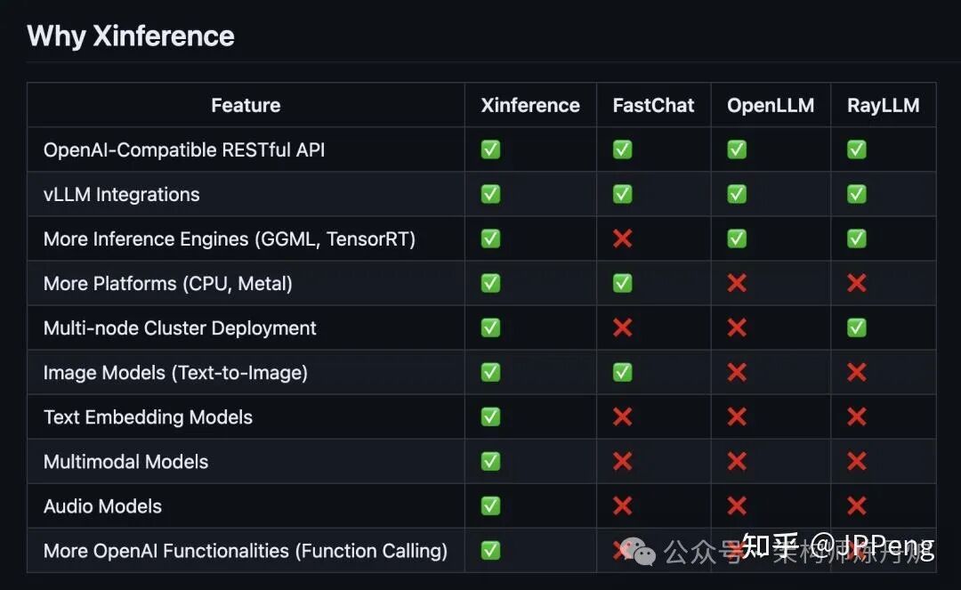
Task: Click FastChat checkmark for vLLM Integrations
Action: pyautogui.click(x=622, y=194)
